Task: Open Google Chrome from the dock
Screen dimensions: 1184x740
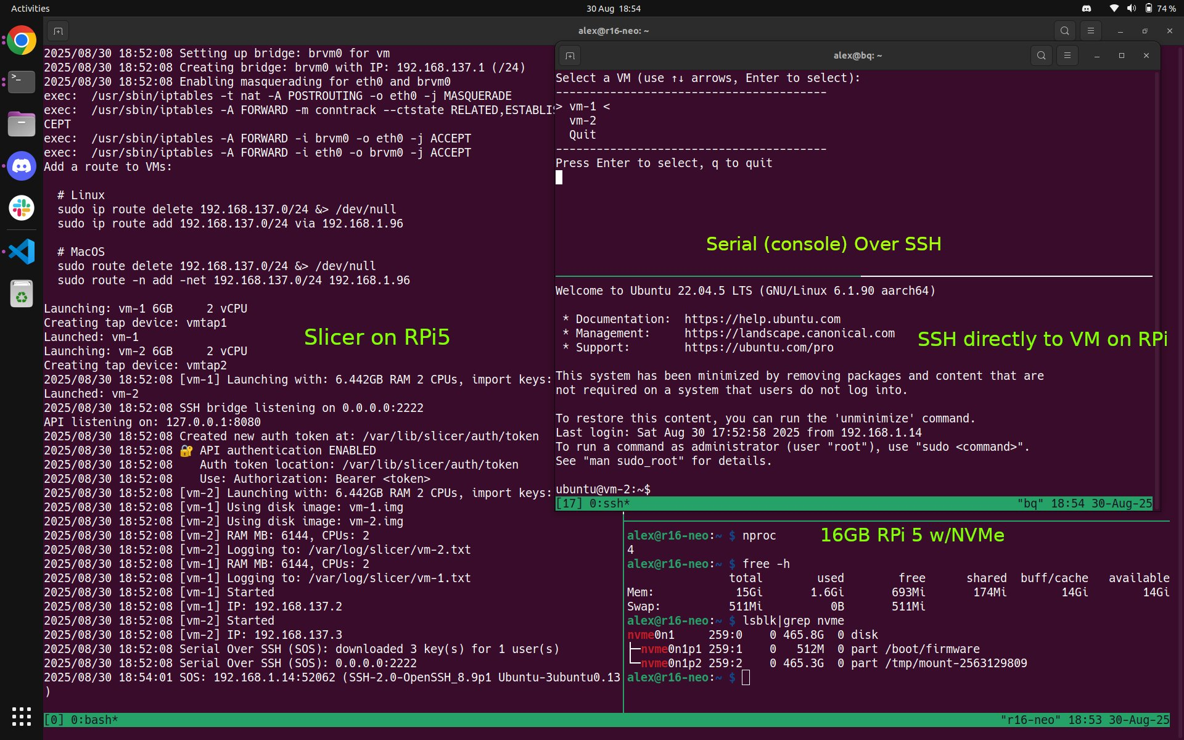Action: [22, 41]
